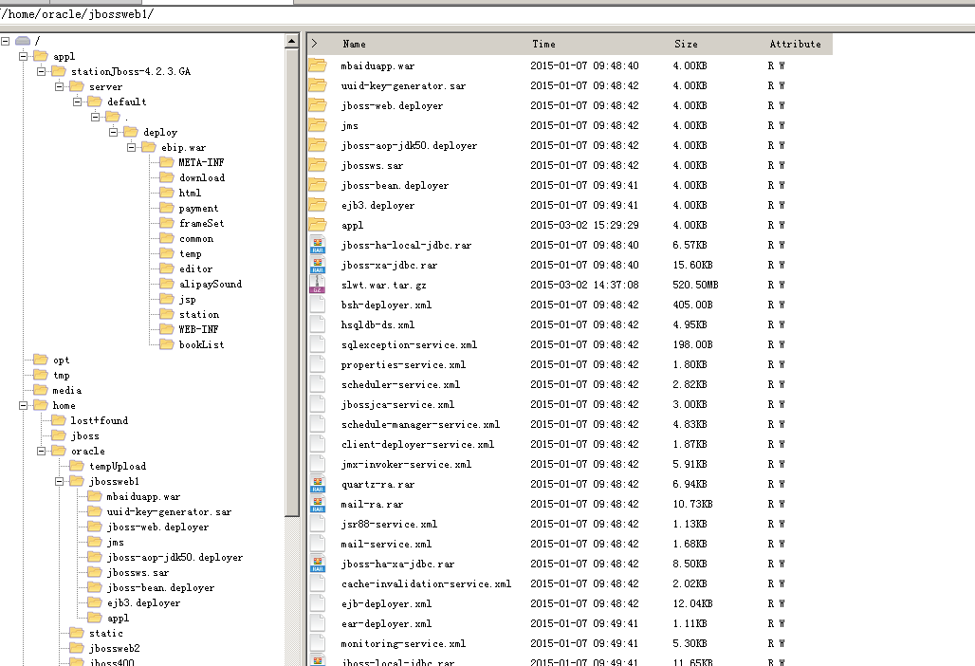Screen dimensions: 975x666
Task: Select the bookList folder in tree
Action: pyautogui.click(x=201, y=344)
